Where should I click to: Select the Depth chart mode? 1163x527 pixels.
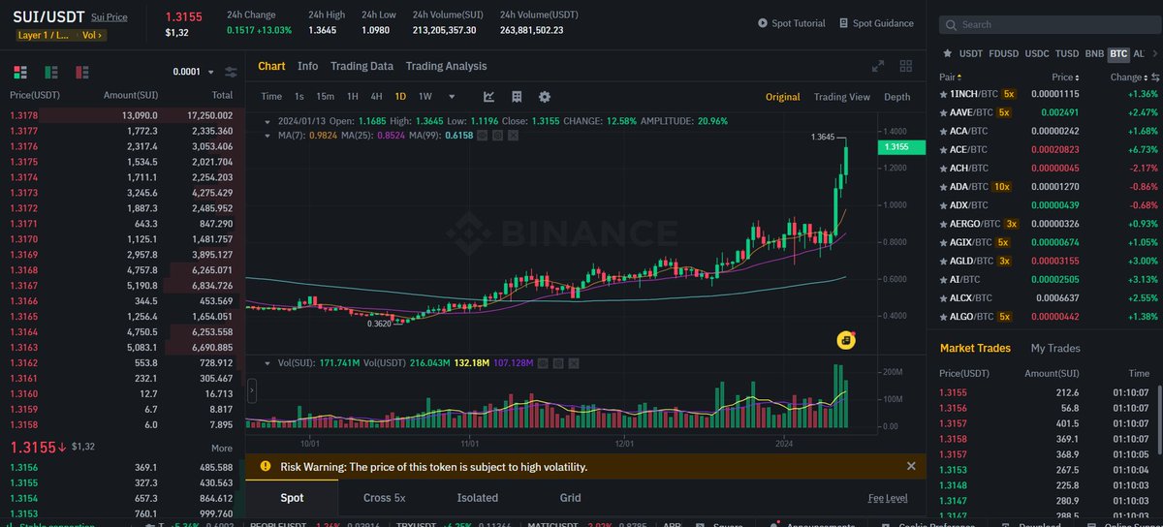[x=897, y=97]
